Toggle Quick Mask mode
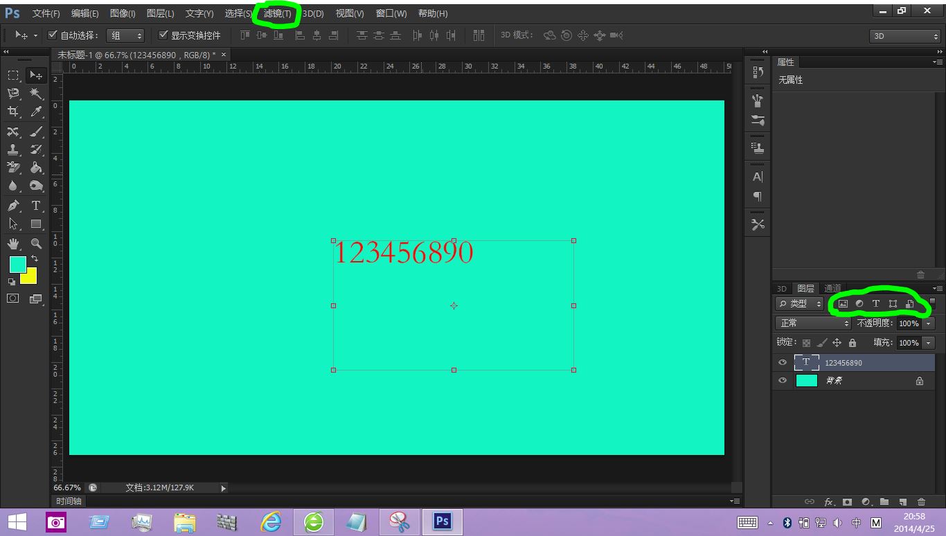The width and height of the screenshot is (946, 536). point(13,298)
